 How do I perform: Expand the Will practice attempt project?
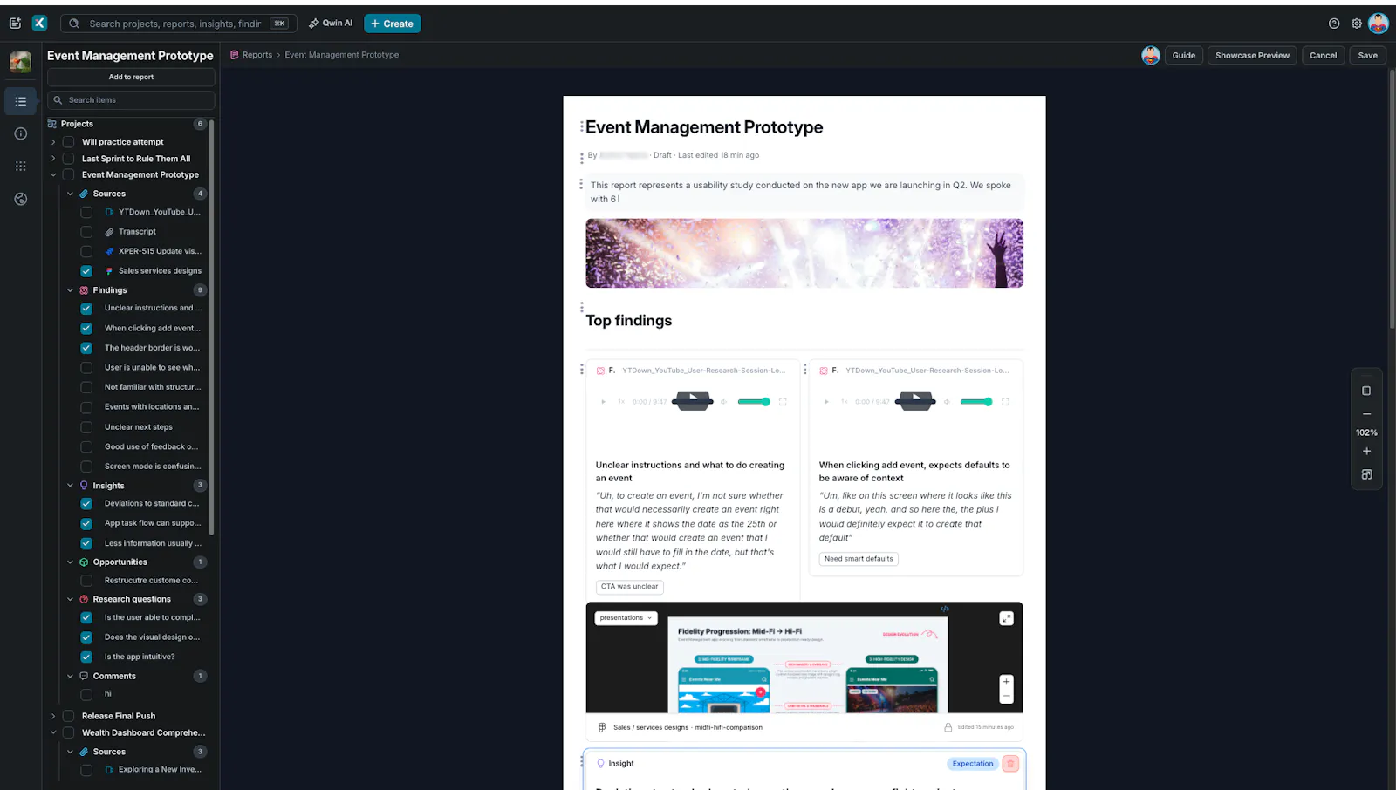(x=53, y=142)
